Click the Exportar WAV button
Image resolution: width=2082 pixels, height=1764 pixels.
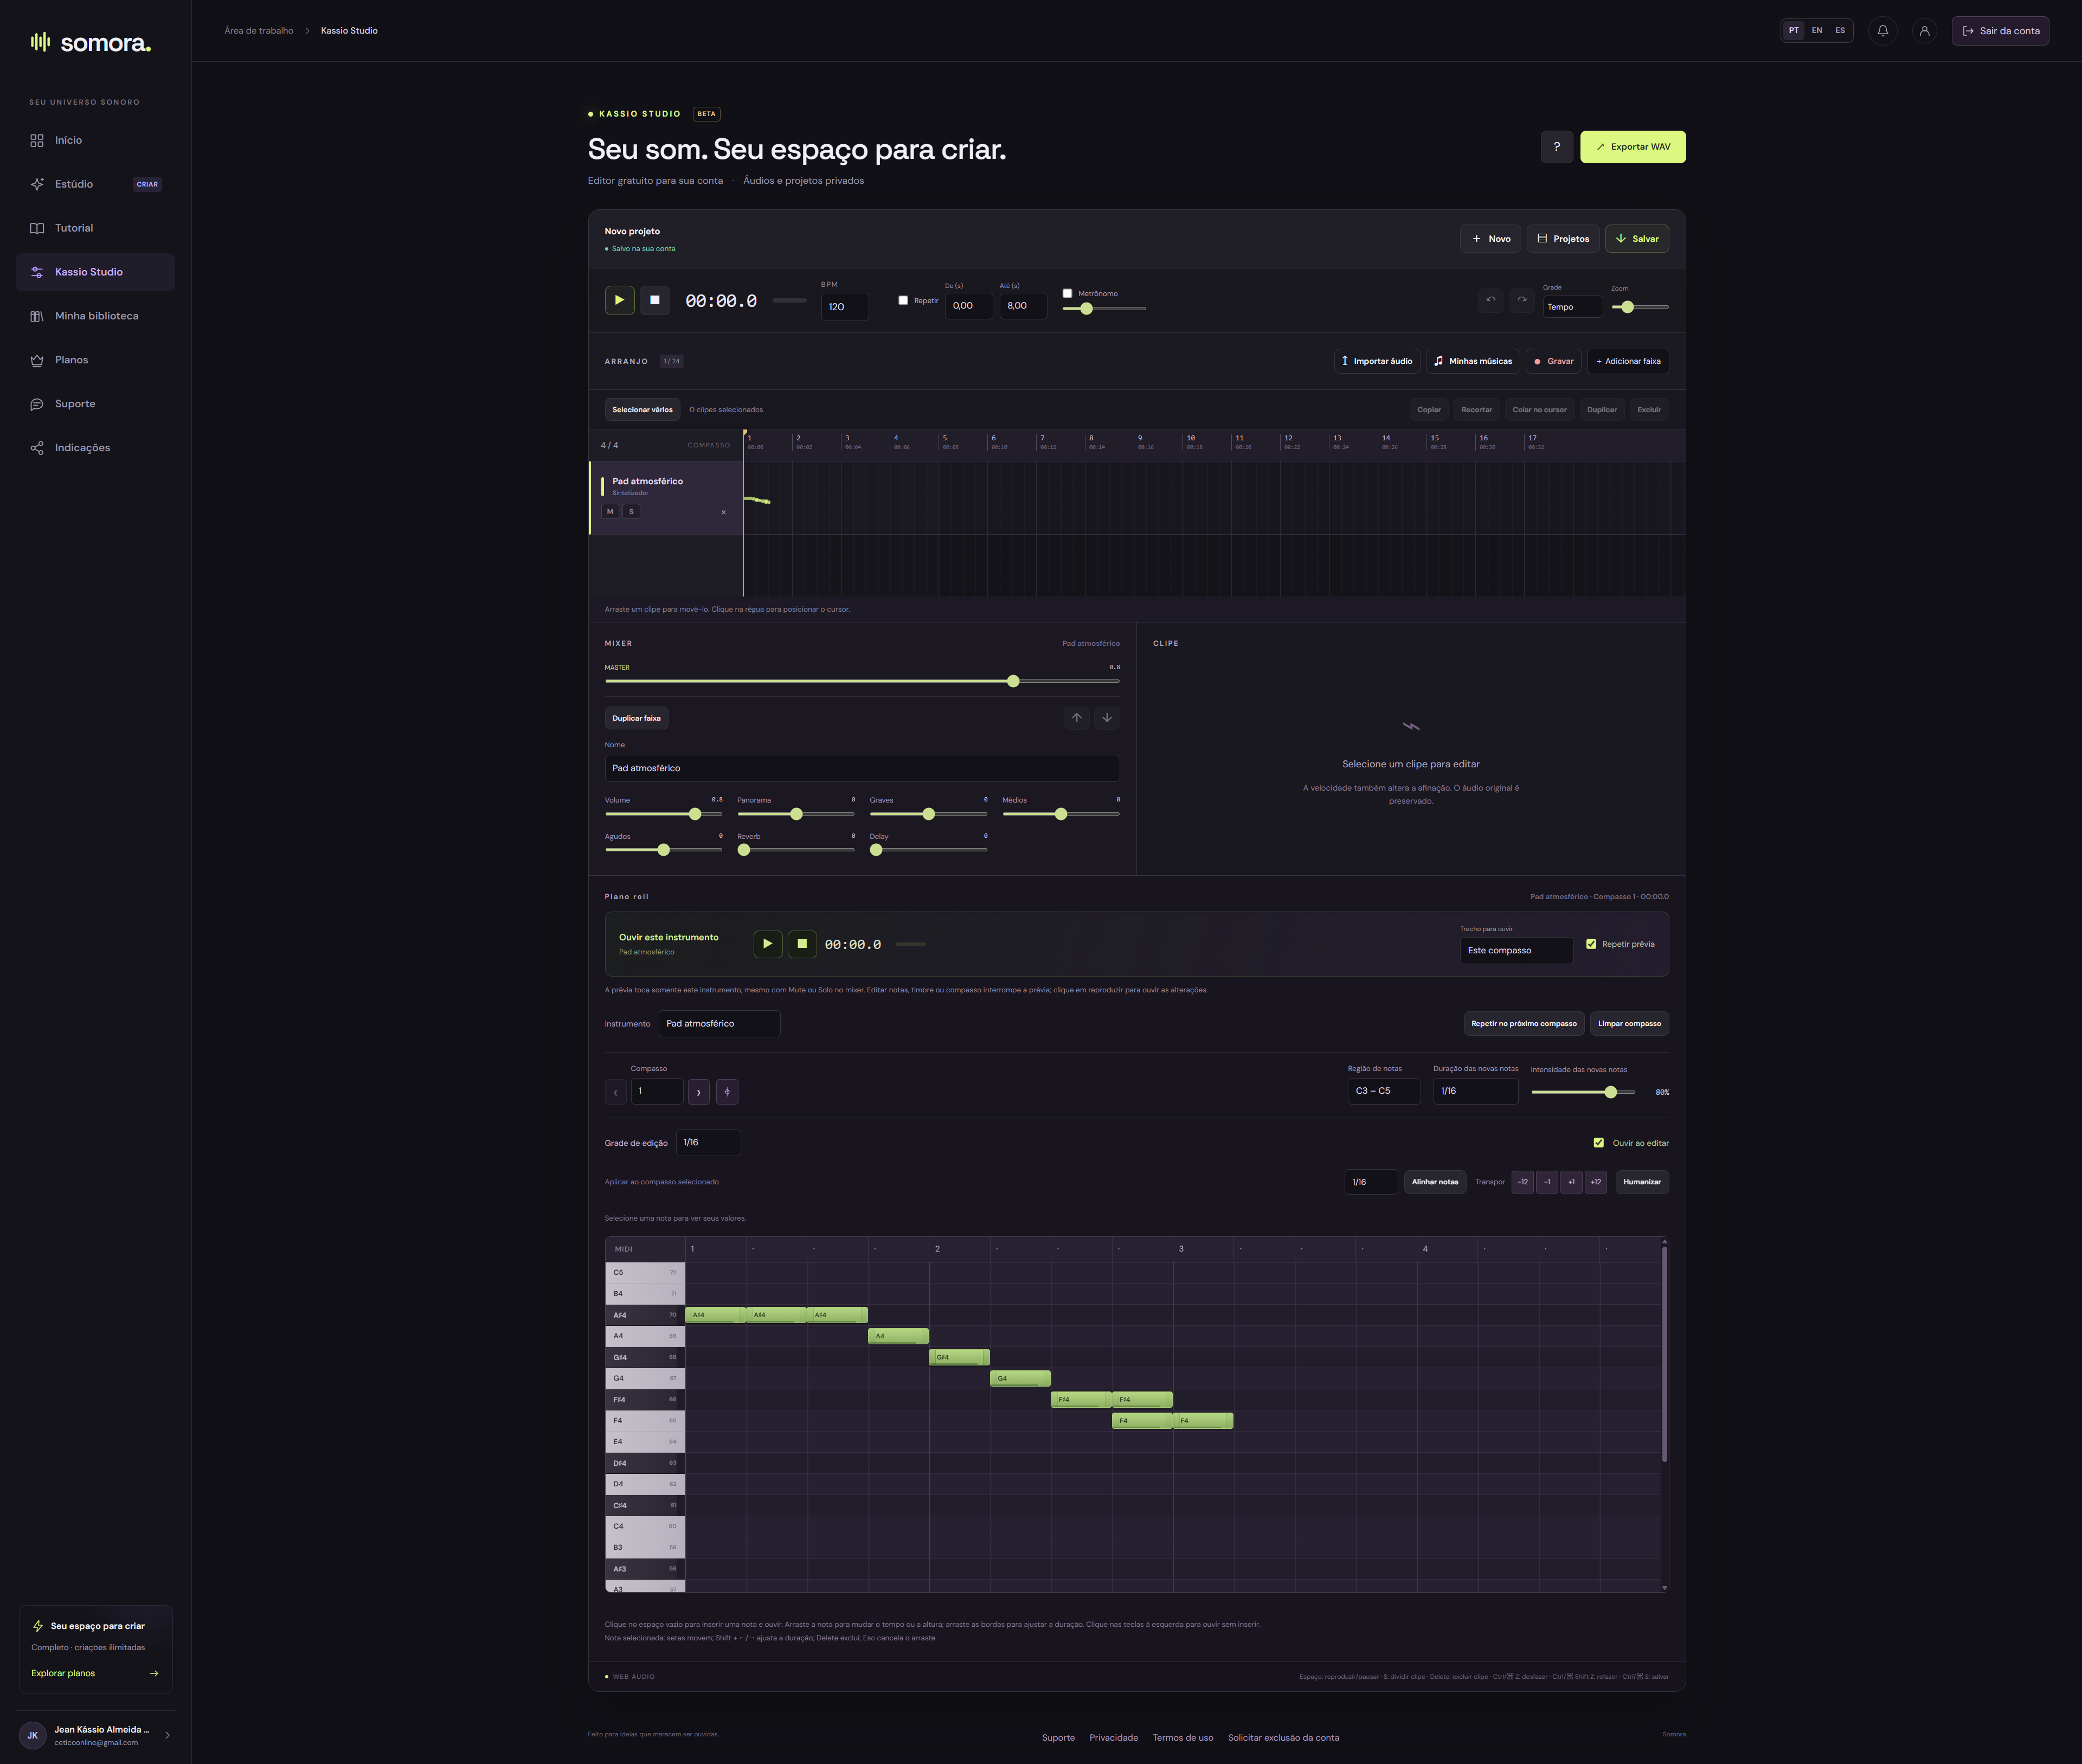pos(1633,147)
